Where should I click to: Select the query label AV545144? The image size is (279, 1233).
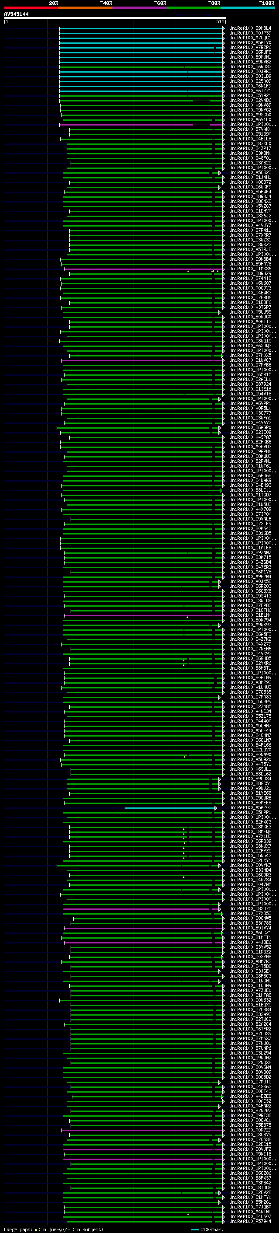click(x=16, y=14)
